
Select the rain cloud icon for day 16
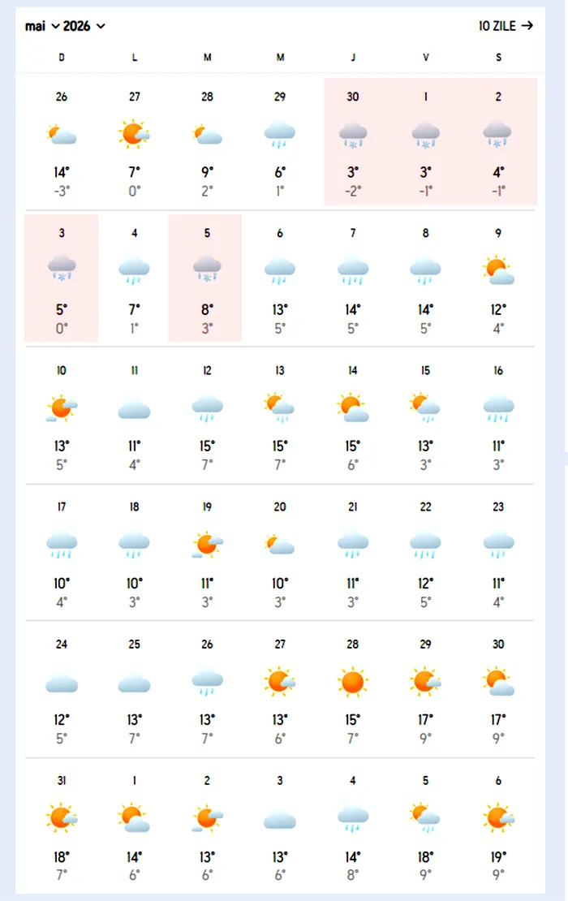tap(498, 407)
